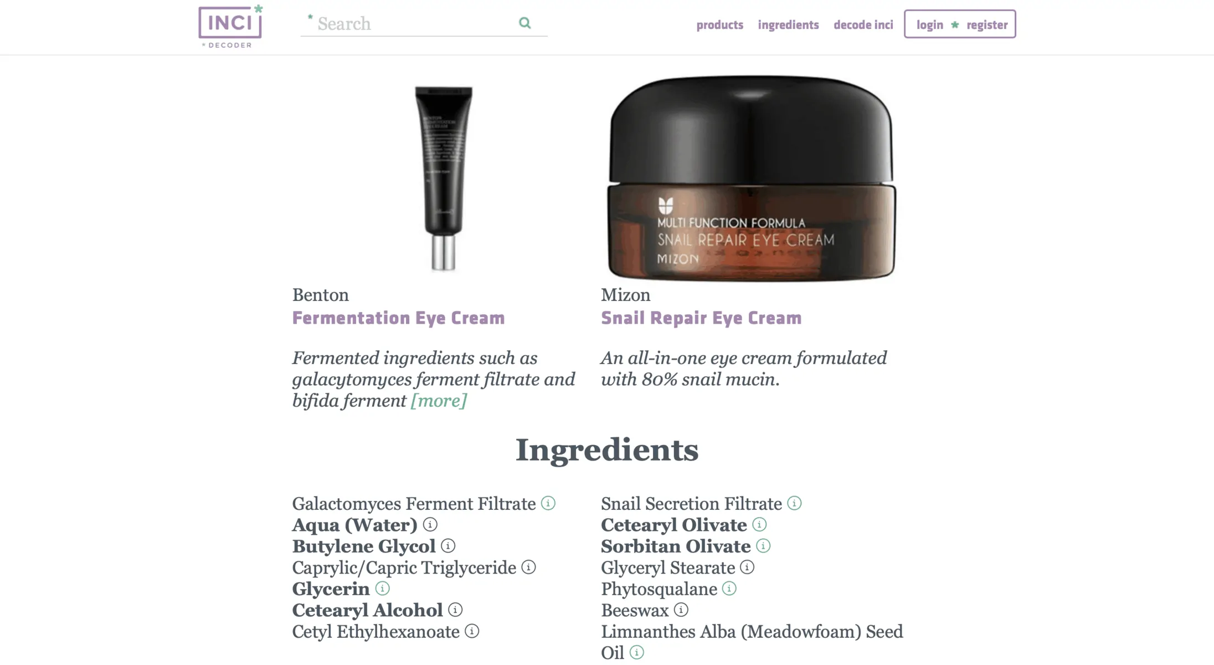This screenshot has width=1214, height=665.
Task: Click the search magnifier icon
Action: coord(524,23)
